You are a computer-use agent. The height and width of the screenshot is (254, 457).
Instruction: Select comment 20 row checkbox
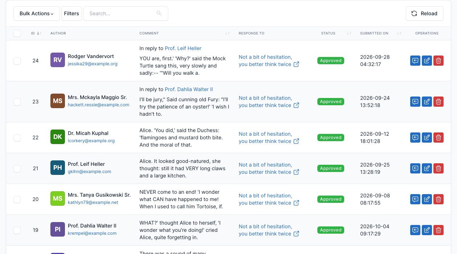point(17,199)
